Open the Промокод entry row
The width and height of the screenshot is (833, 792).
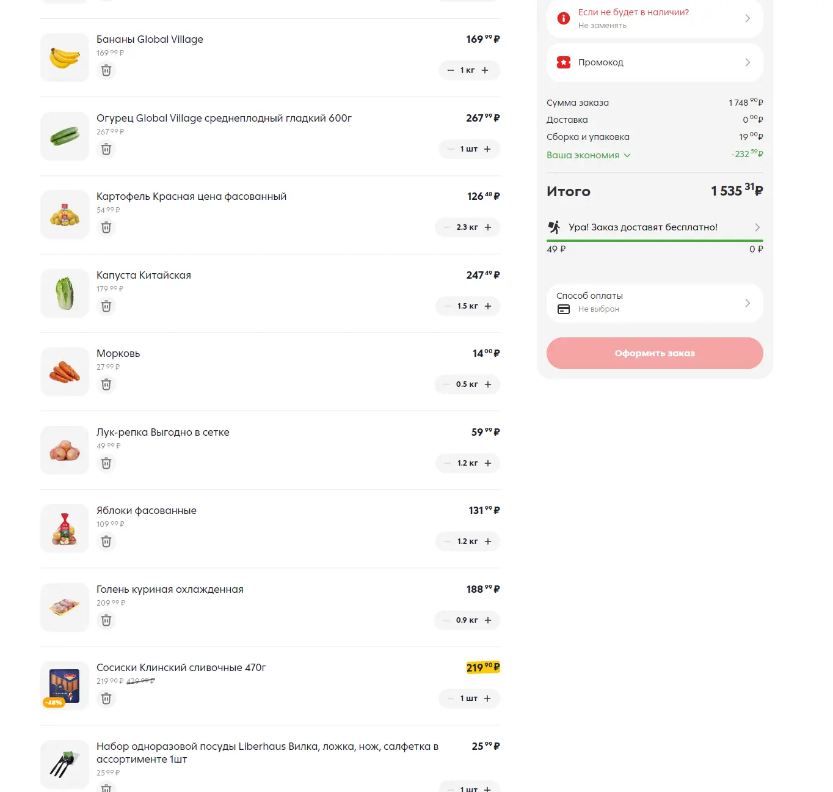(x=655, y=62)
